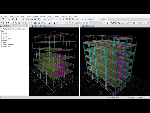Click the Model root tree label

2,31
